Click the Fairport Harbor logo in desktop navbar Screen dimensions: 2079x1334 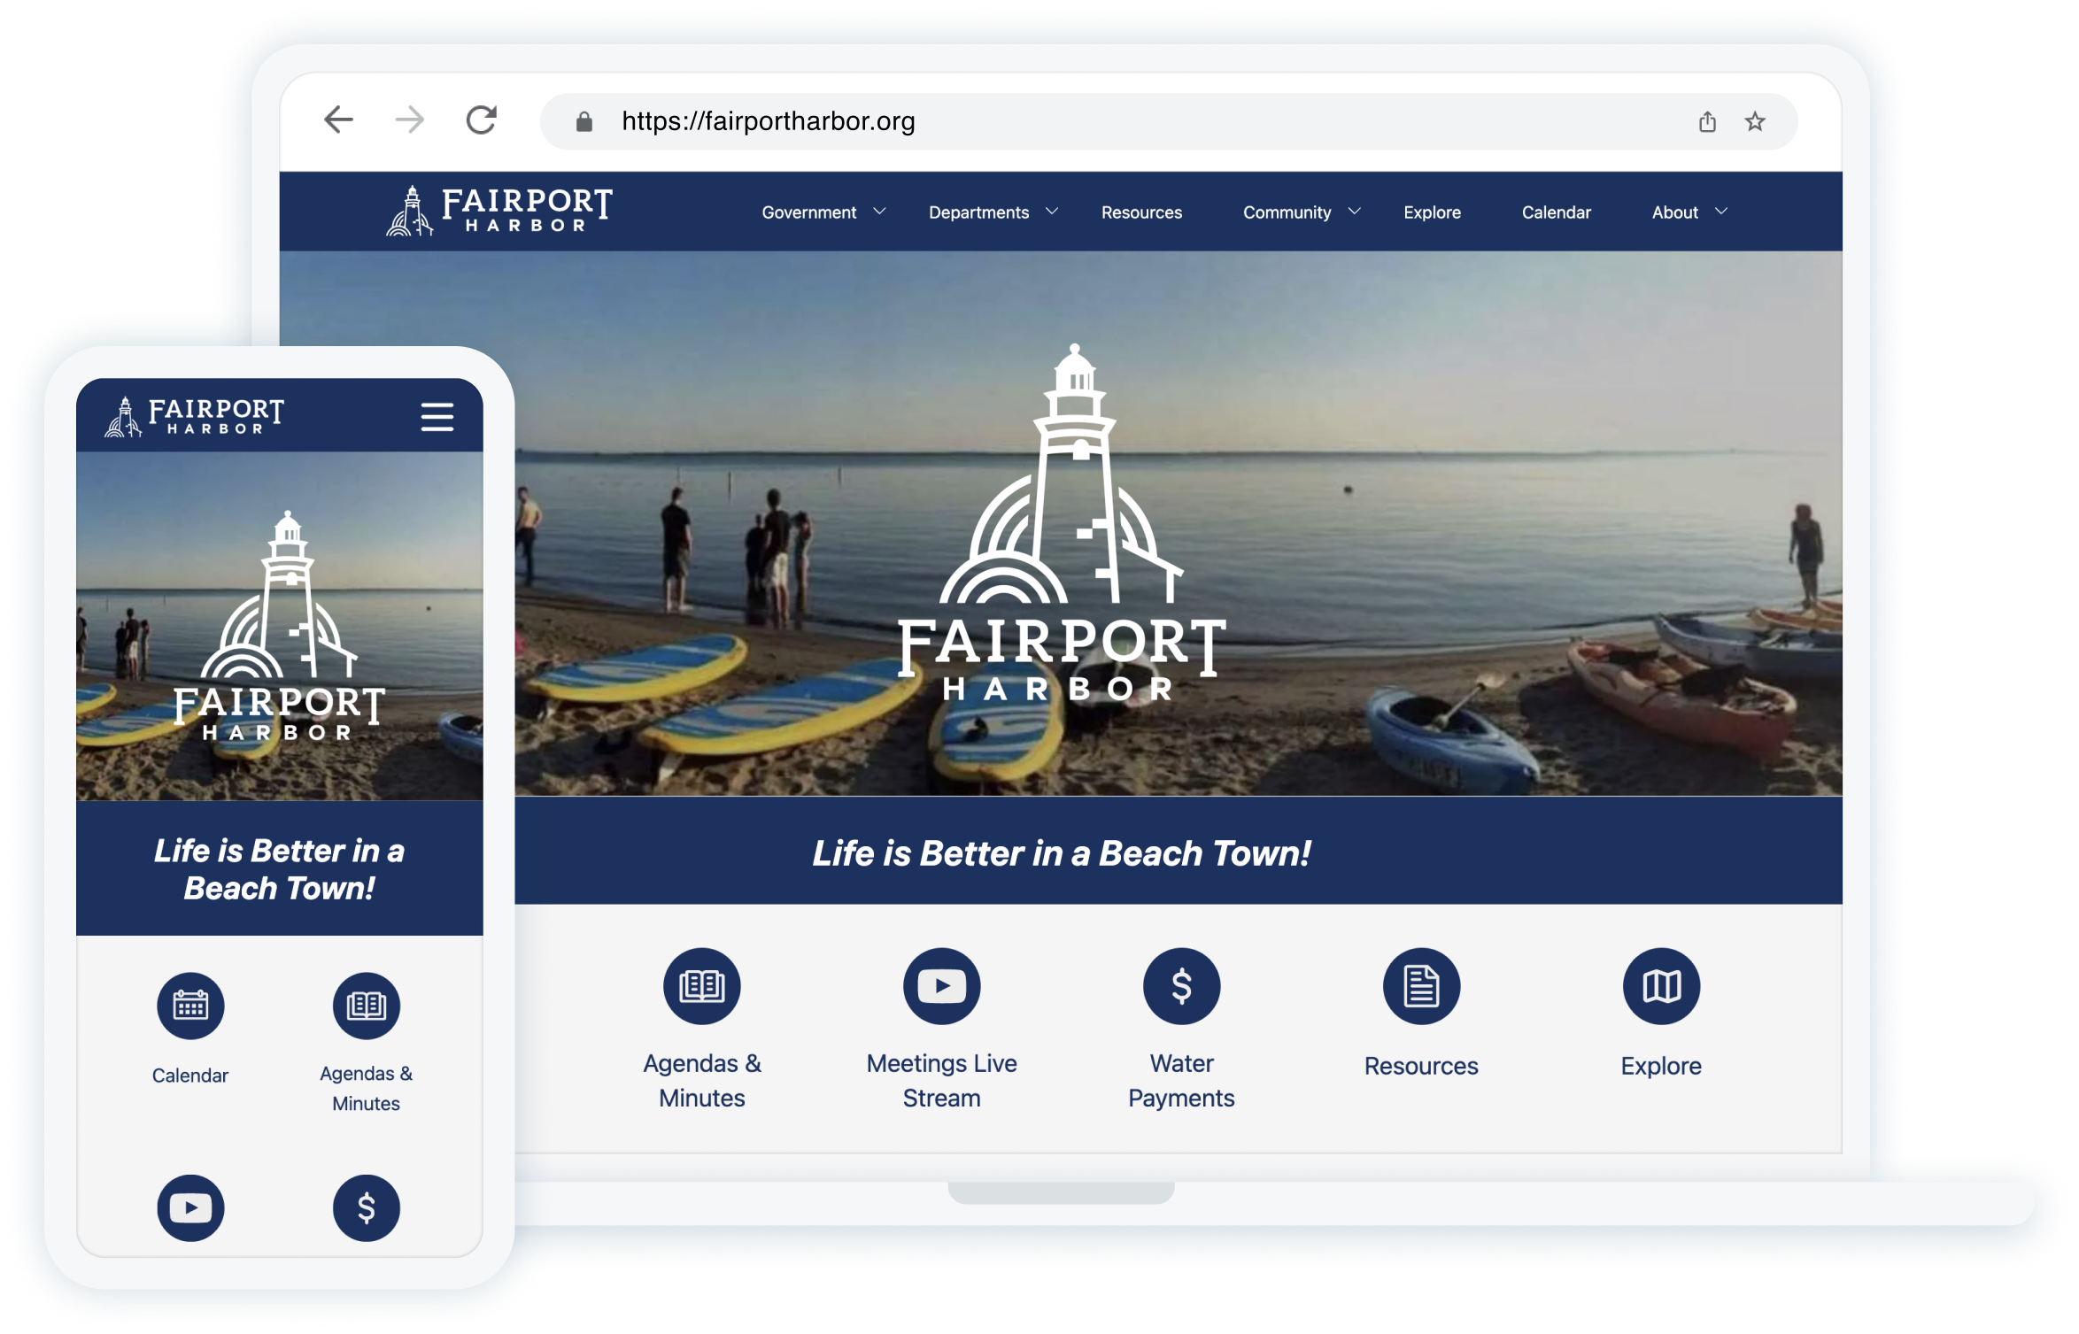pyautogui.click(x=499, y=211)
